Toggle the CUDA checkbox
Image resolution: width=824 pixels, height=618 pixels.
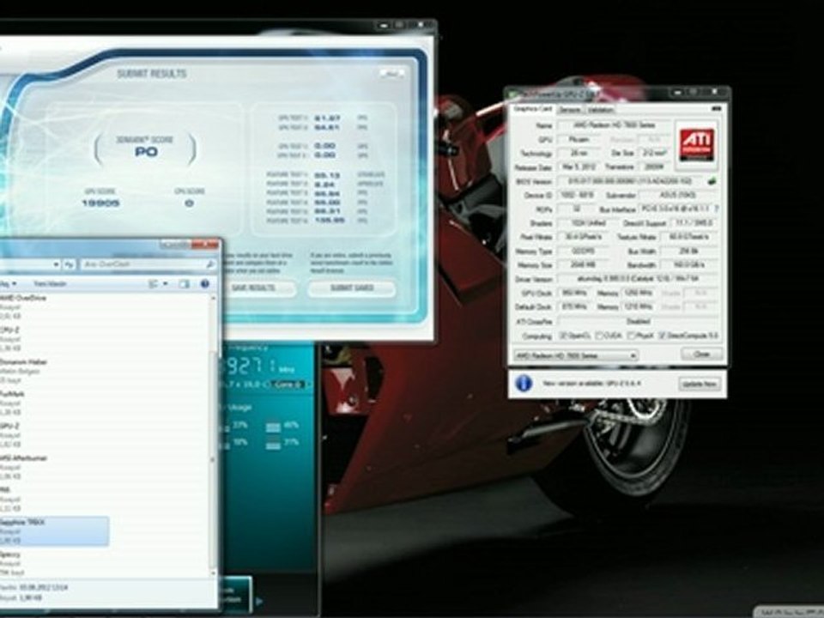(599, 336)
